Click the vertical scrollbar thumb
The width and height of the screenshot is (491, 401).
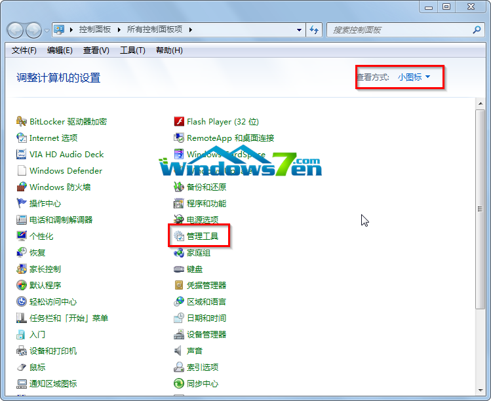click(x=480, y=209)
